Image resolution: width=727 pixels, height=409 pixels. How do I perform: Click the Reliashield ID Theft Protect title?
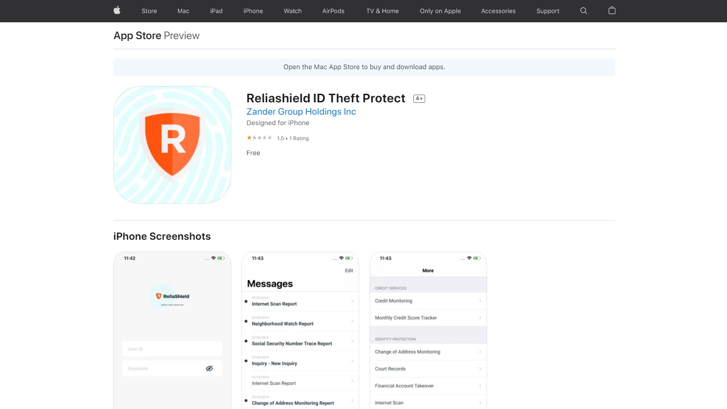325,98
